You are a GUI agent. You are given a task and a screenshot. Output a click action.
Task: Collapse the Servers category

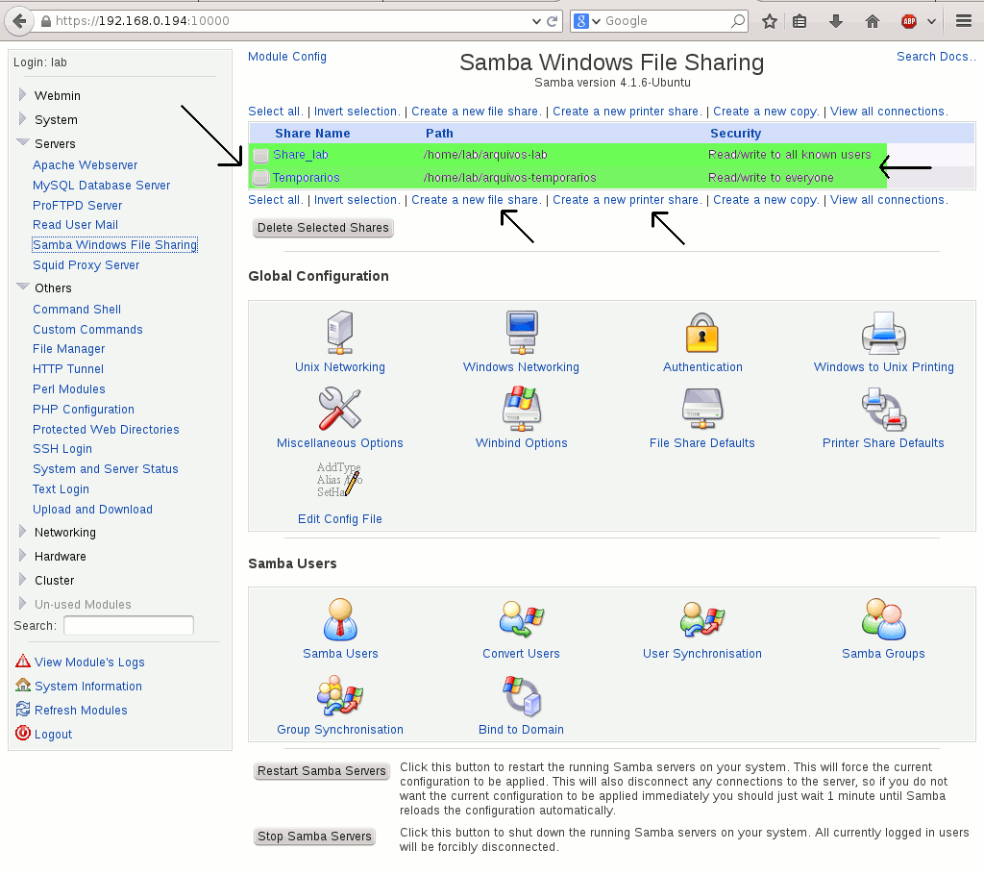23,142
